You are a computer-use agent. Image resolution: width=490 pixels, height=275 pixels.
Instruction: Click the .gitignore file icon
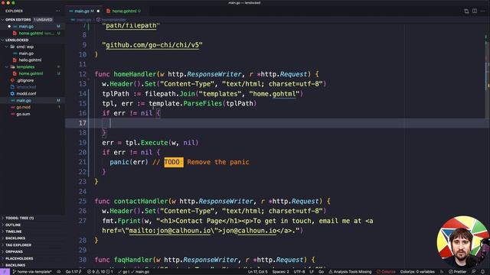click(x=12, y=80)
